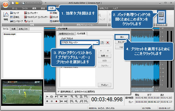The width and height of the screenshot is (175, 111).
Task: Select the フェード fade effect
Action: point(15,13)
